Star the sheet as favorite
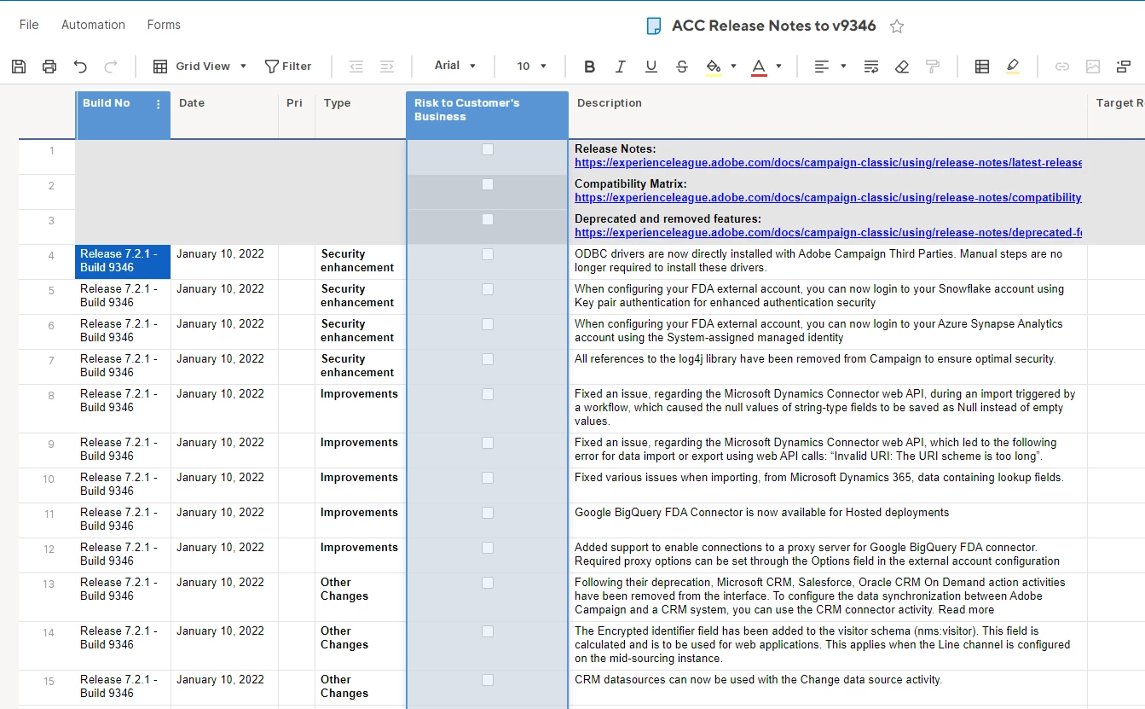1145x709 pixels. [x=897, y=26]
